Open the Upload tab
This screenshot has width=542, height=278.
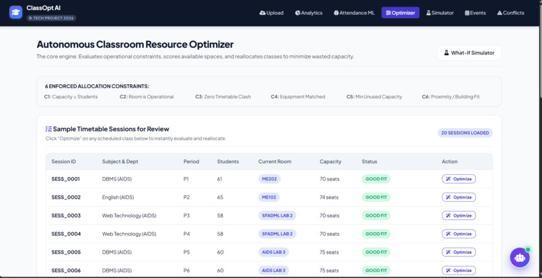pyautogui.click(x=272, y=13)
